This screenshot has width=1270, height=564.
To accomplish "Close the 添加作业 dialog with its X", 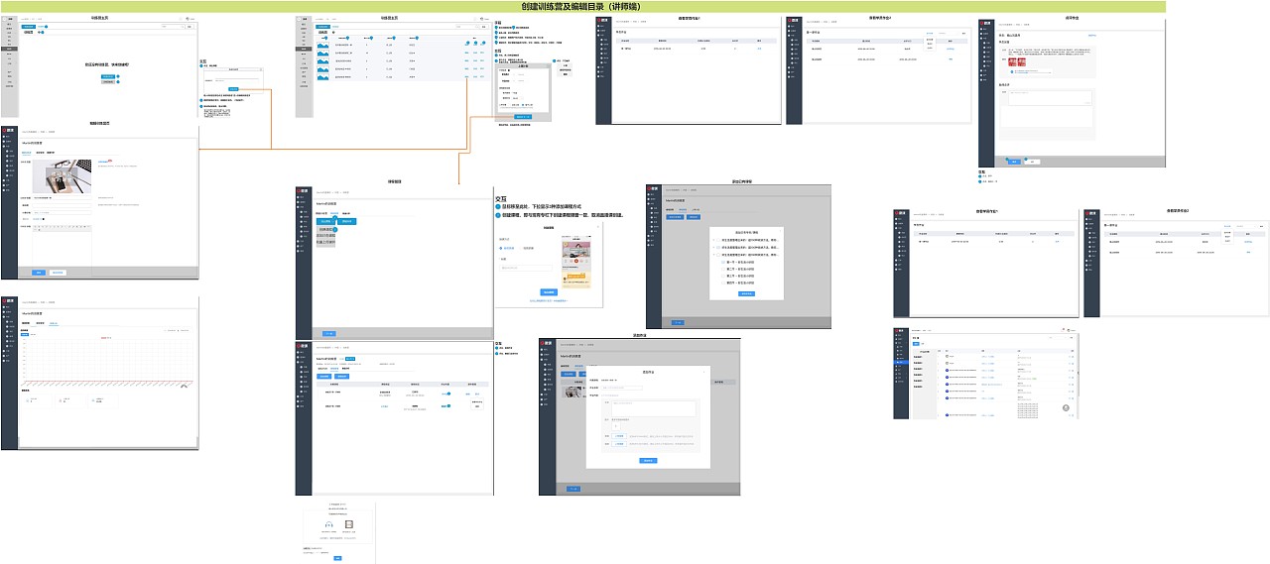I will [x=703, y=372].
